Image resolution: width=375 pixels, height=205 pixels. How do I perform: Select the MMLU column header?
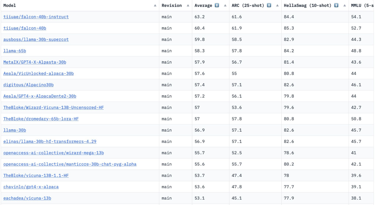[x=362, y=6]
